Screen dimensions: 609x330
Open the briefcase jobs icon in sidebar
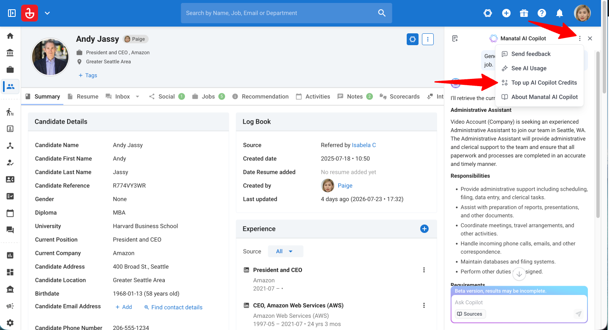(10, 70)
